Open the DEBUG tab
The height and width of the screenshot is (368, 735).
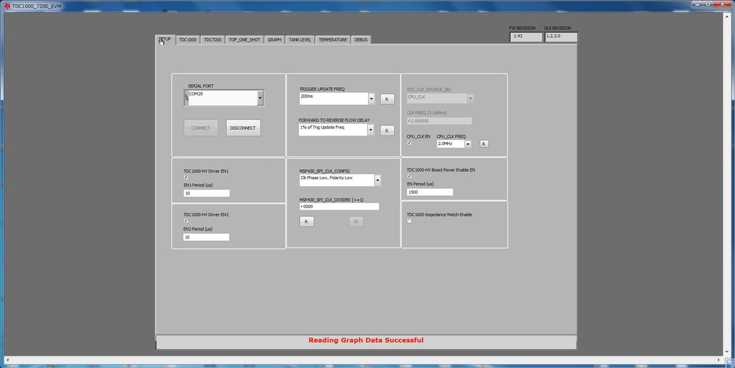361,39
